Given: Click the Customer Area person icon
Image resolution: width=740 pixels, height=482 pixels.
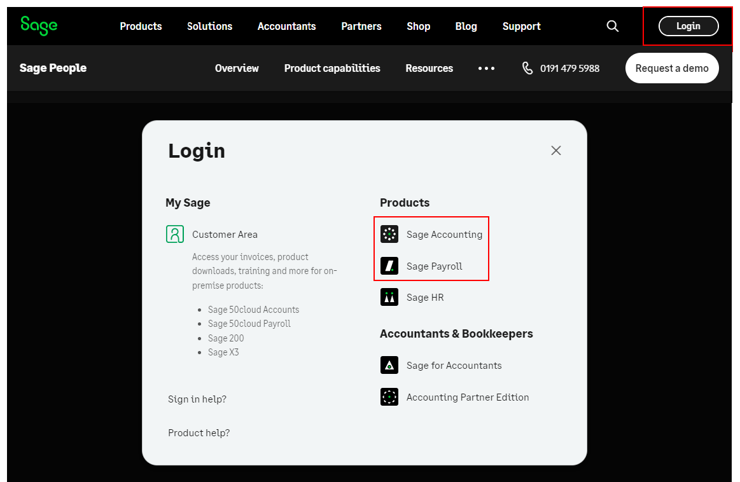Looking at the screenshot, I should (x=175, y=234).
